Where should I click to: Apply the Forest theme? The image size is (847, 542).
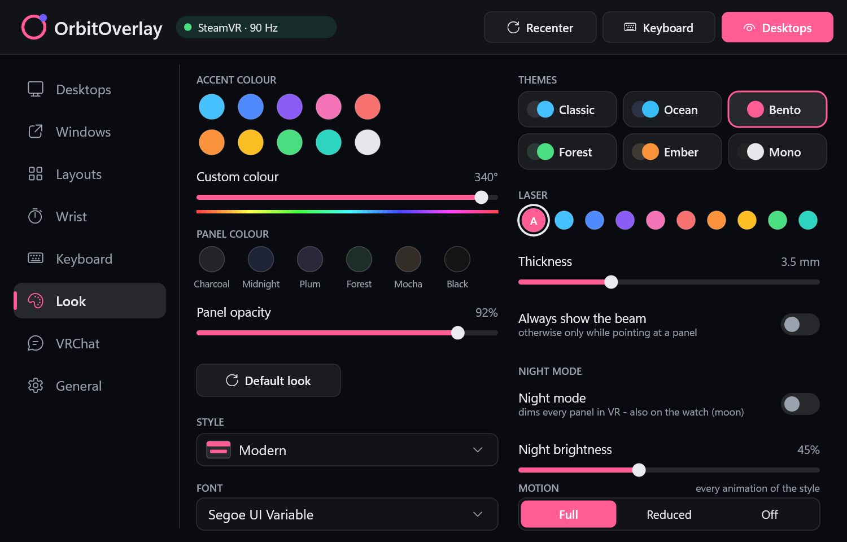pyautogui.click(x=567, y=152)
